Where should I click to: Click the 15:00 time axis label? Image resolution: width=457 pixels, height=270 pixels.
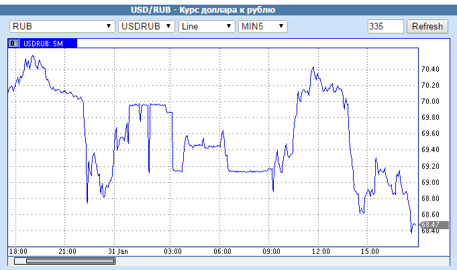pyautogui.click(x=370, y=251)
